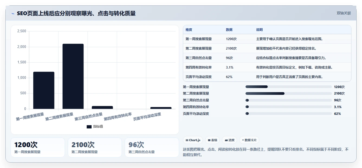Click the 指标值 legend text
This screenshot has width=362, height=168.
(98, 127)
